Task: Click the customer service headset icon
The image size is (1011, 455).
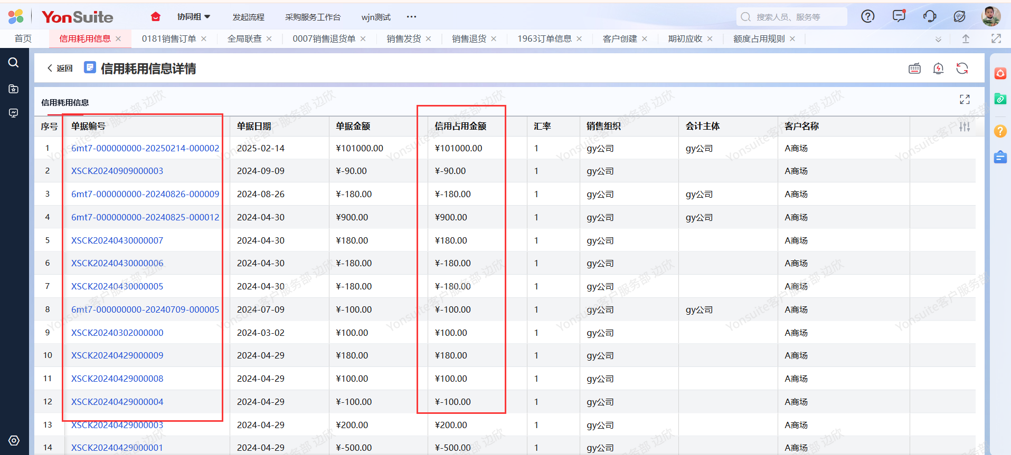Action: tap(929, 16)
